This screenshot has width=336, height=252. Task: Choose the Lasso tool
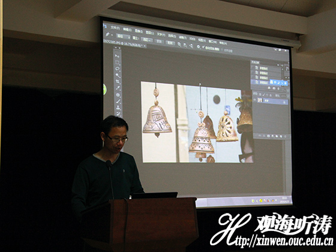coord(118,69)
